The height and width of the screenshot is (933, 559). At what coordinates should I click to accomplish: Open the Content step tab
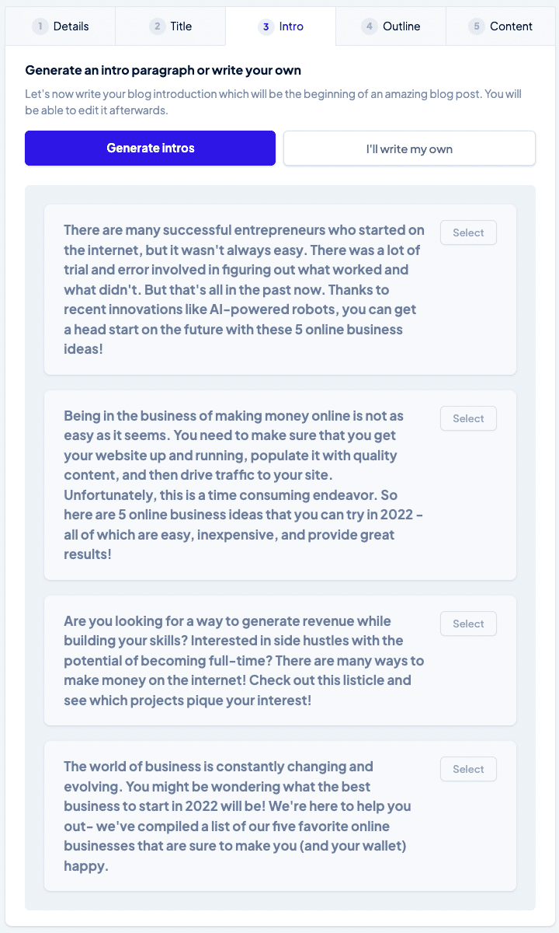tap(501, 26)
